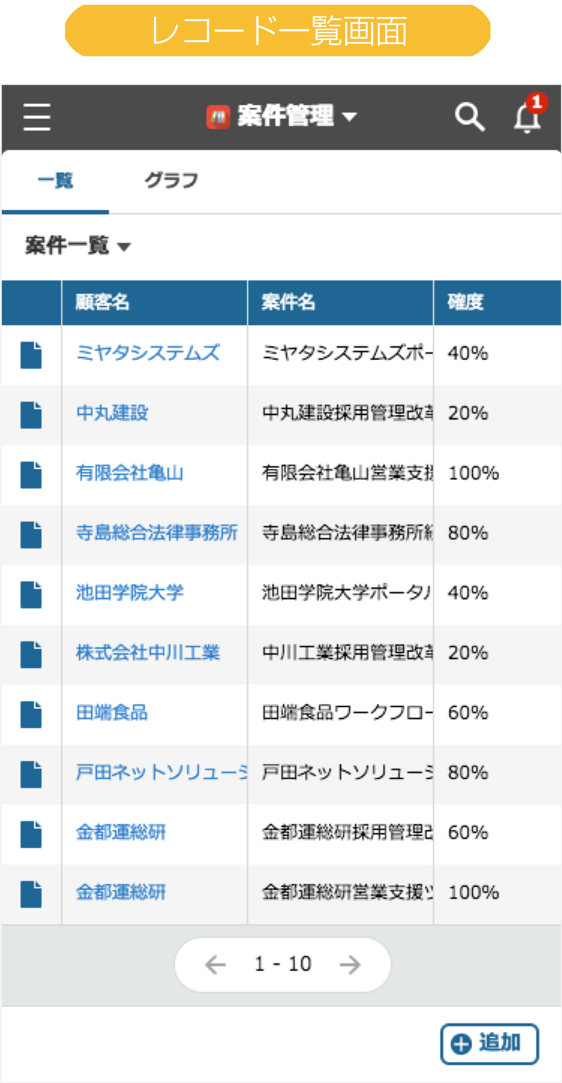
Task: Open the hamburger navigation menu
Action: [x=36, y=117]
